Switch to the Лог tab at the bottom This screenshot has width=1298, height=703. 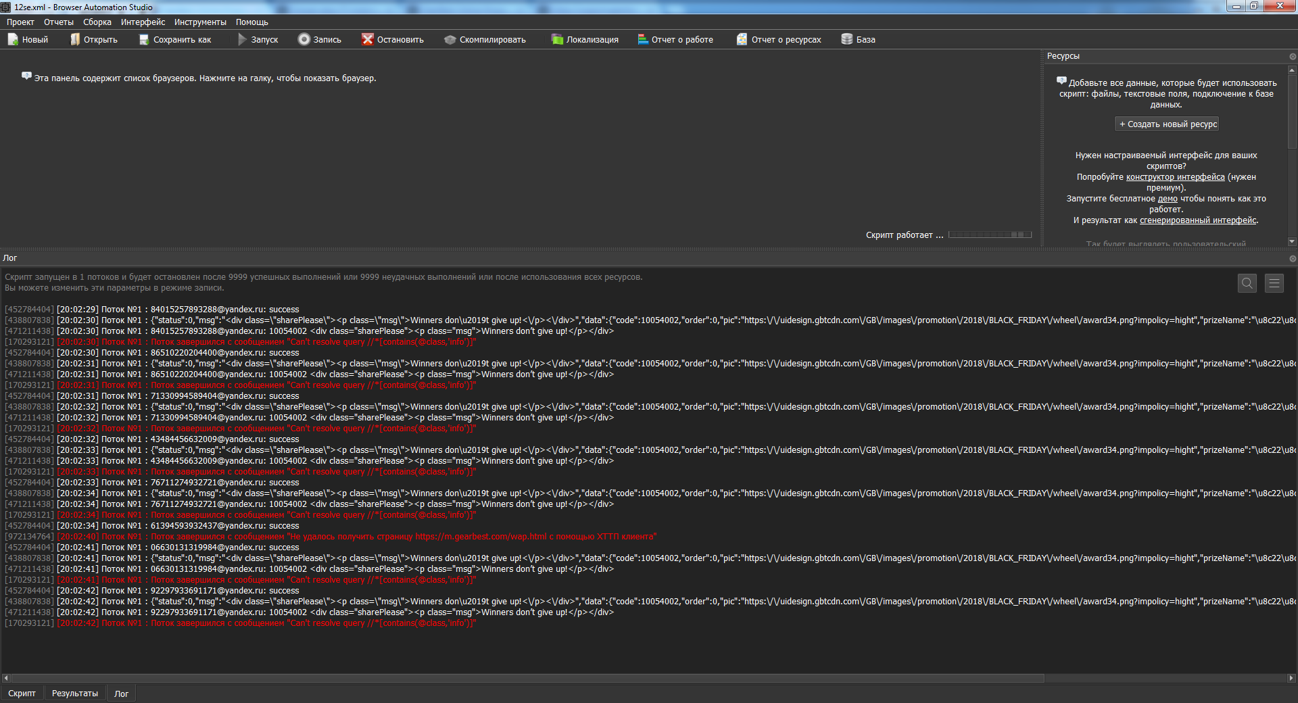pos(121,694)
